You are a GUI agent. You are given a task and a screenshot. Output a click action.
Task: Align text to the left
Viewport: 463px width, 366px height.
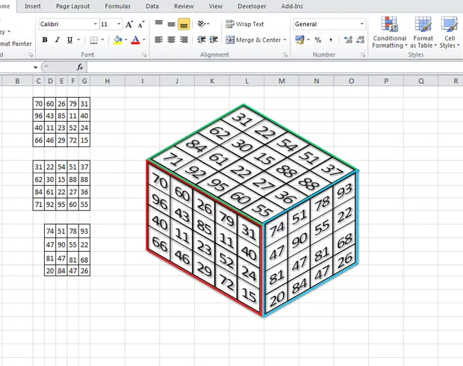pos(158,40)
